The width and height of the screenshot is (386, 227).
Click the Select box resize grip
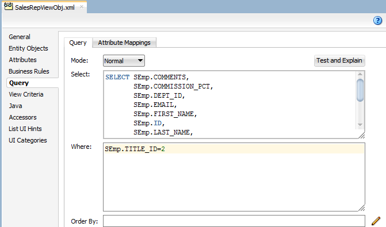tap(361, 135)
